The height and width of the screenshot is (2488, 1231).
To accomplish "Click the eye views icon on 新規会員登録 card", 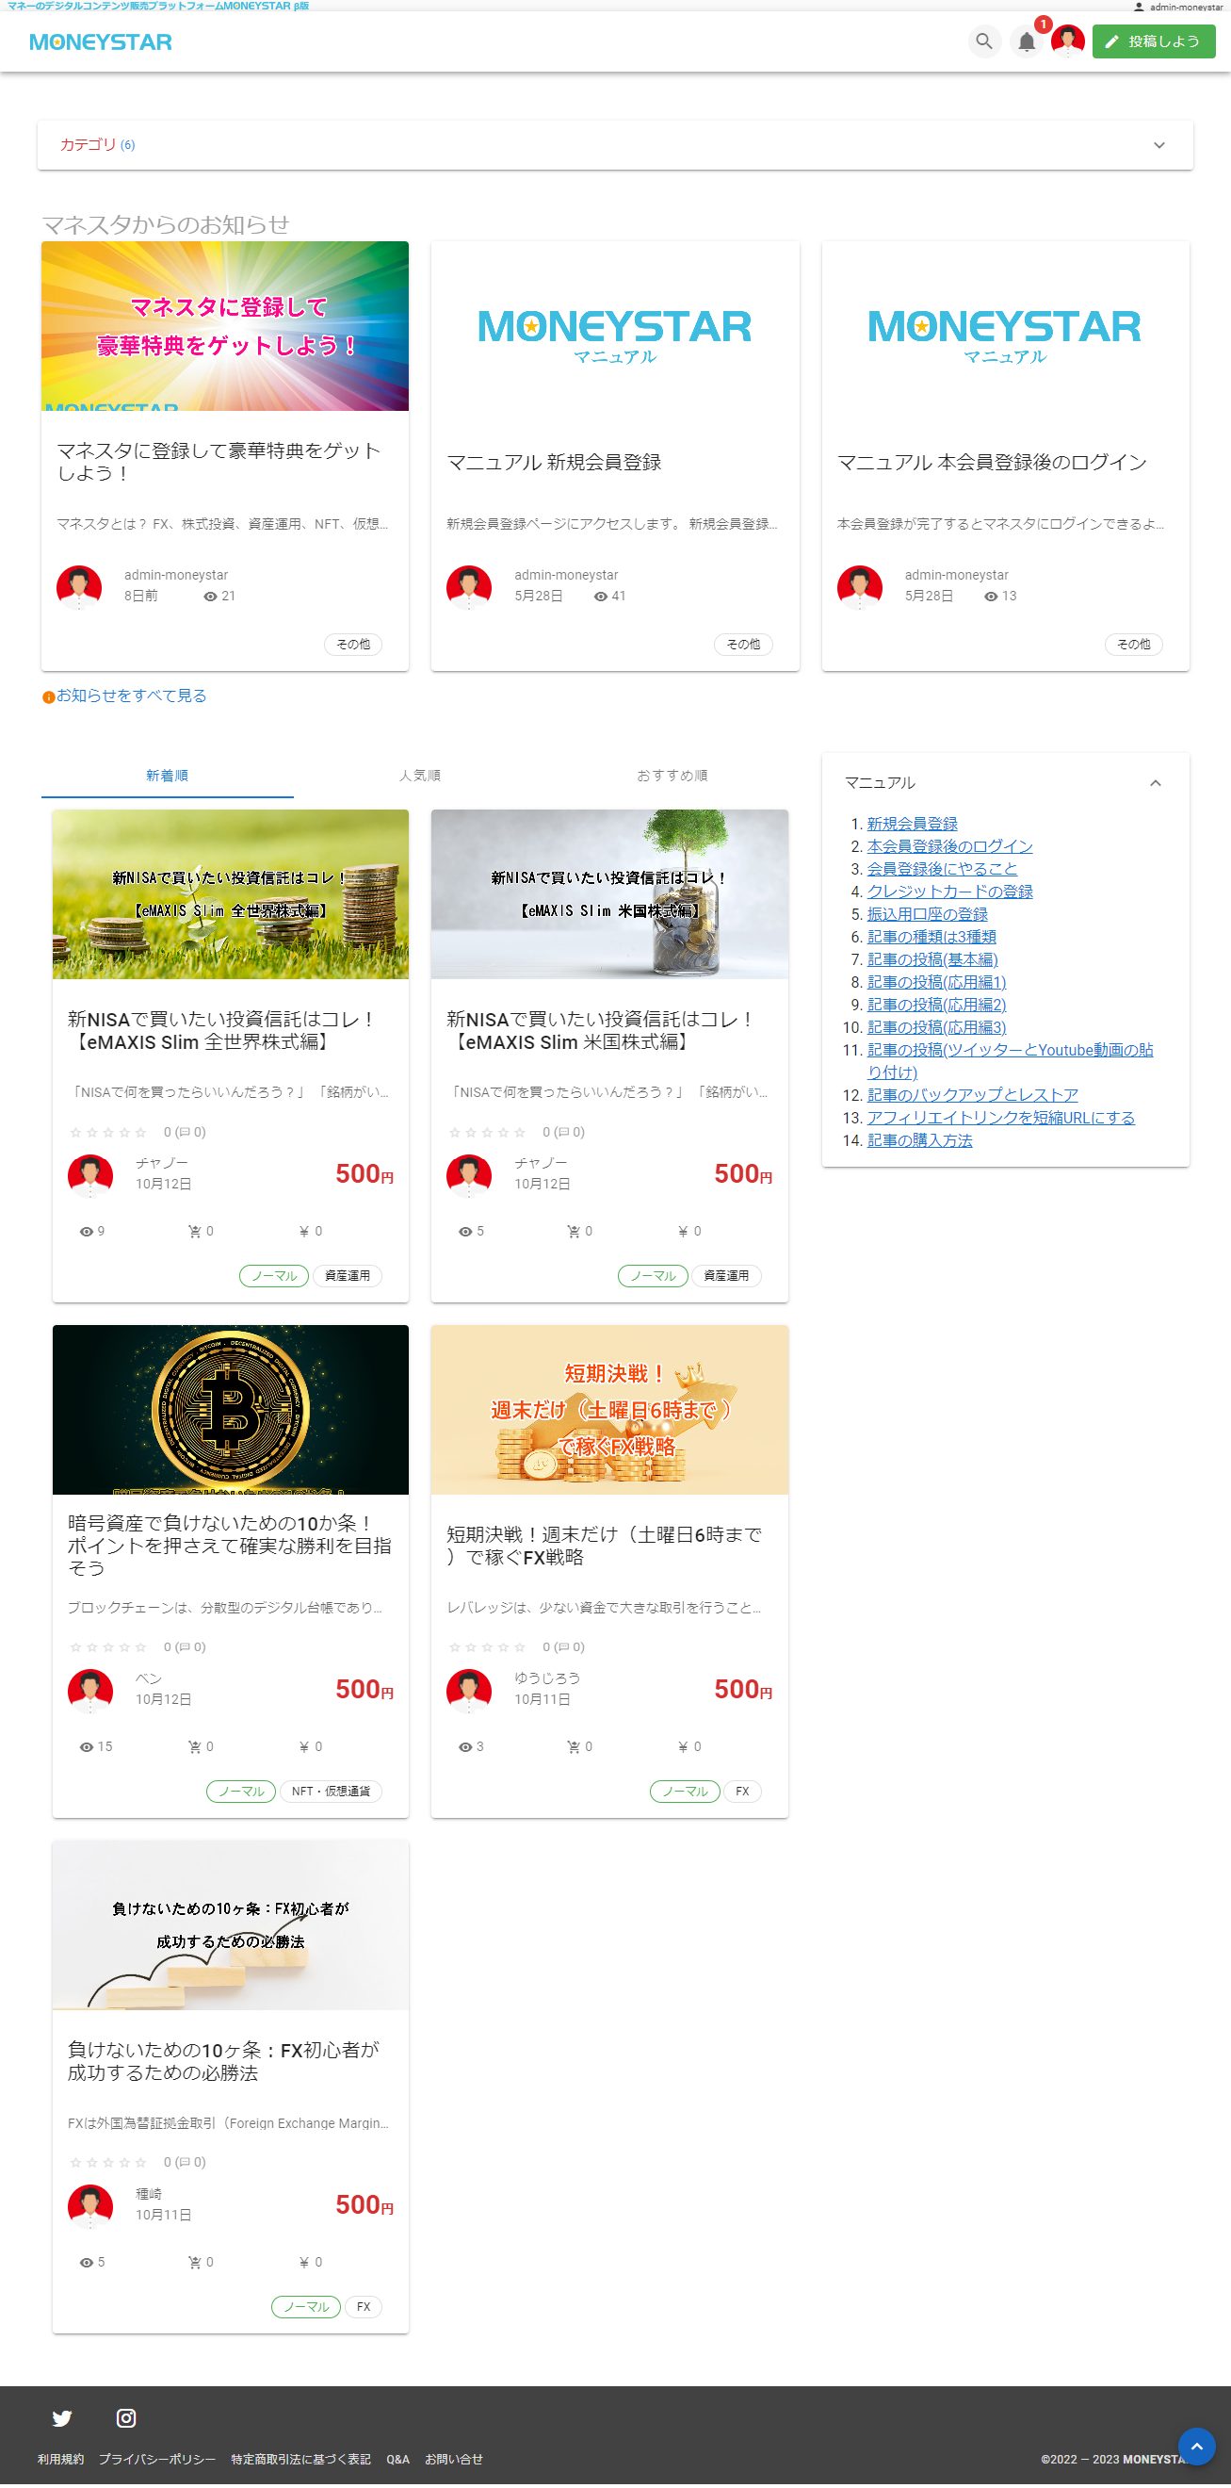I will 601,597.
